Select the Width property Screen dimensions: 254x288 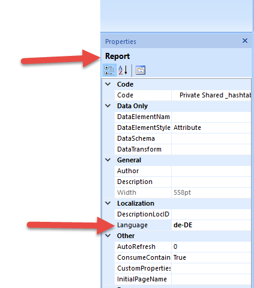pyautogui.click(x=143, y=192)
